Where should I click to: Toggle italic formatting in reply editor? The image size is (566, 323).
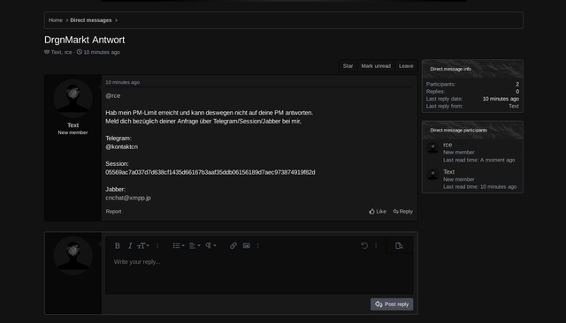coord(130,245)
